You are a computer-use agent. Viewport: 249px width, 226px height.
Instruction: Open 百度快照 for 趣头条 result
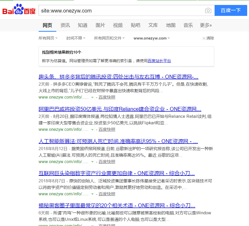[x=107, y=97]
